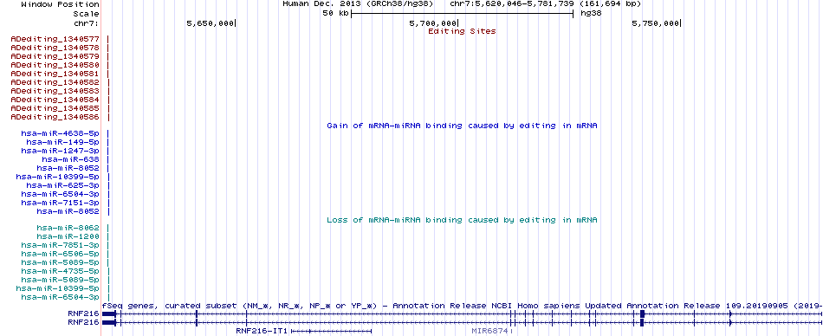
Task: Select the hsa-miR-1200 label
Action: 68,236
